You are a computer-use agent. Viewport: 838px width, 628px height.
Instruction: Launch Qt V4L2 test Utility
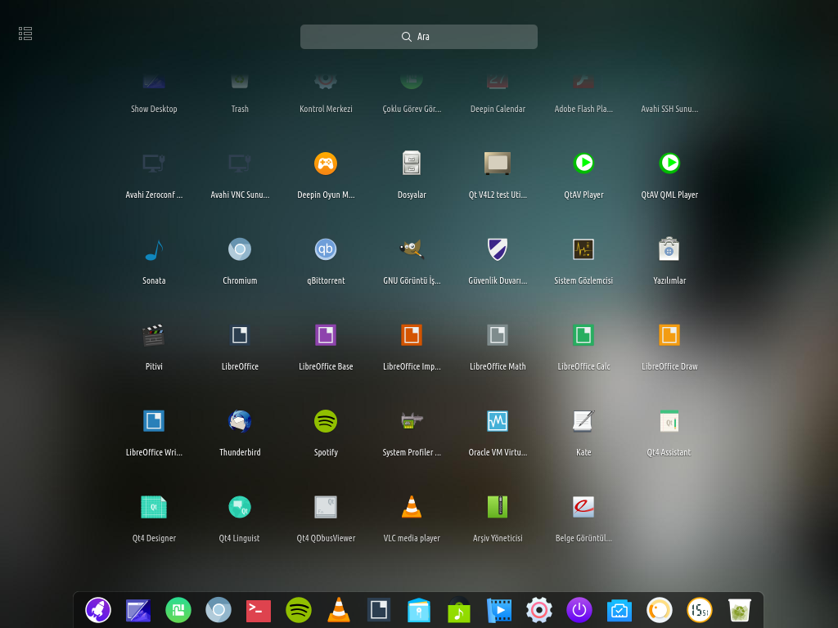coord(498,164)
